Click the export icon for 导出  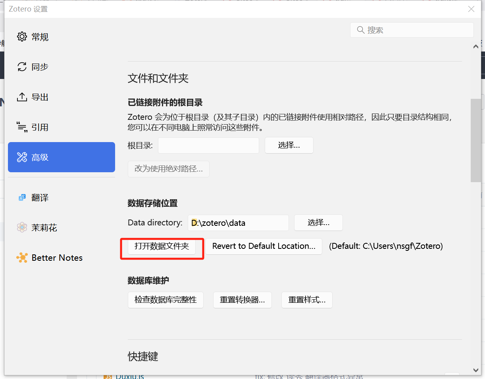(x=22, y=97)
